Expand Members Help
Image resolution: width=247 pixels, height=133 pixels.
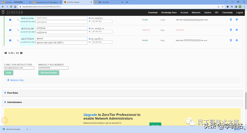click(x=17, y=80)
